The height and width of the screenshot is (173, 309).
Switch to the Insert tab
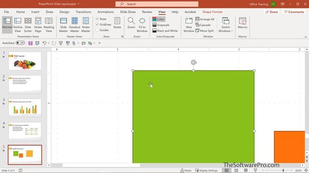coord(35,12)
